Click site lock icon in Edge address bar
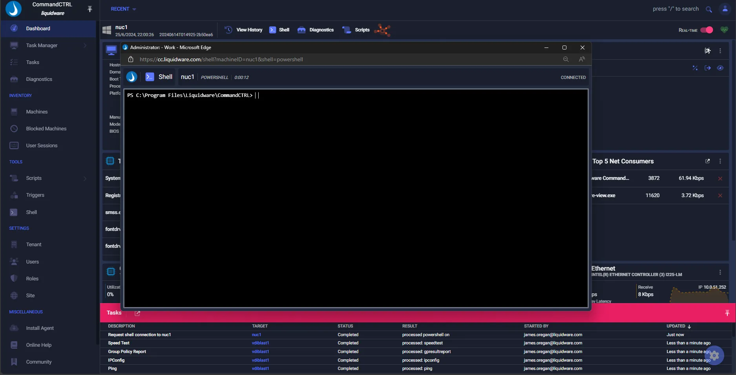736x375 pixels. (x=131, y=59)
